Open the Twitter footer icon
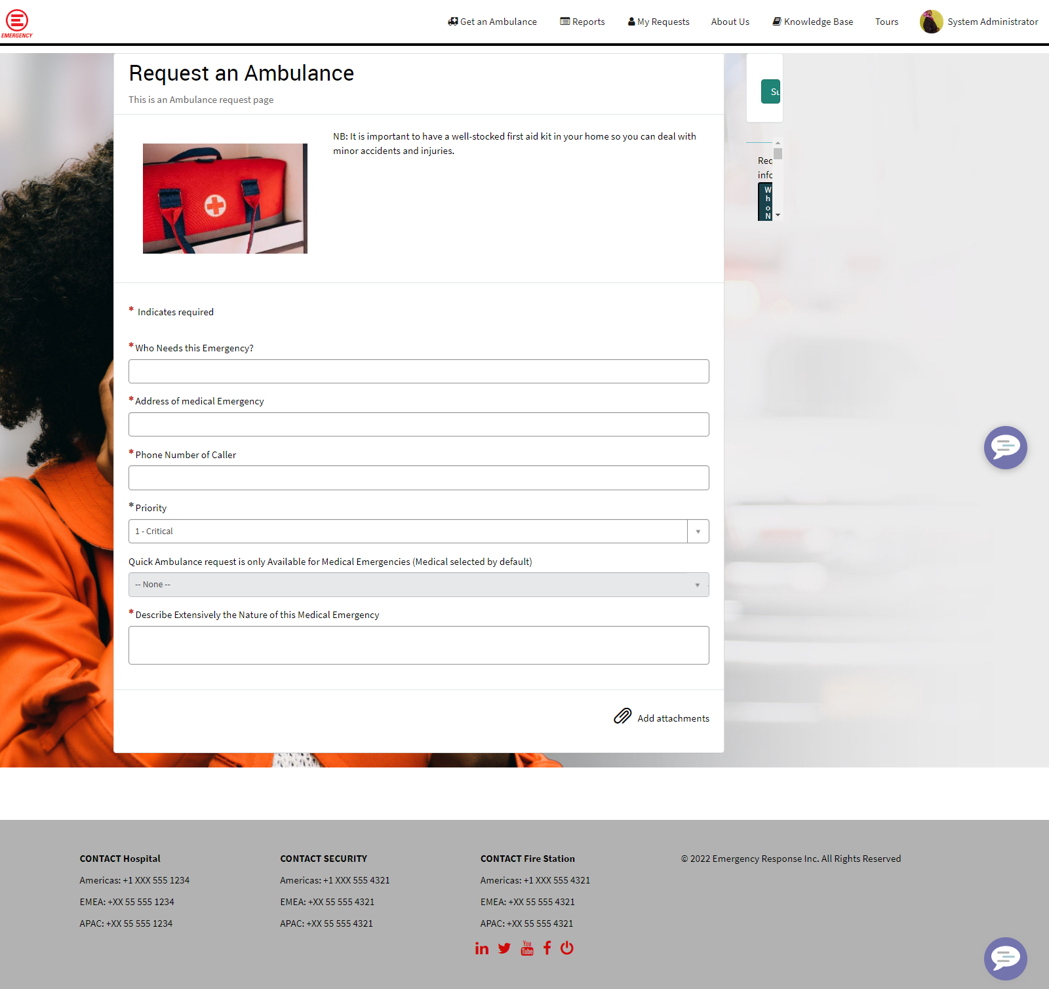Screen dimensions: 1049x989 click(x=504, y=948)
